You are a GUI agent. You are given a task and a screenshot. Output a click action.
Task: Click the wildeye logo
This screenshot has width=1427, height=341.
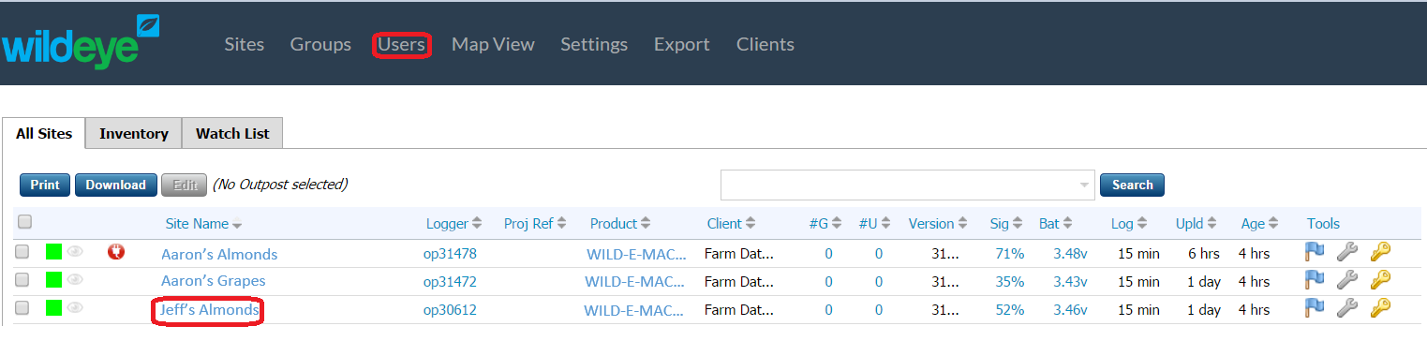(82, 42)
